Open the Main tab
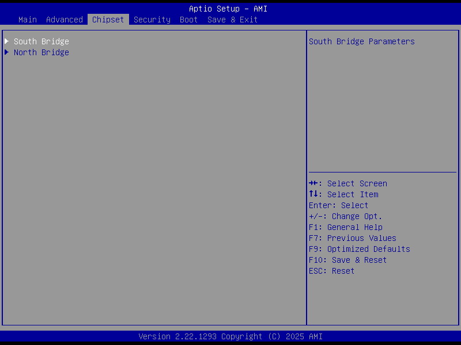 pyautogui.click(x=28, y=20)
